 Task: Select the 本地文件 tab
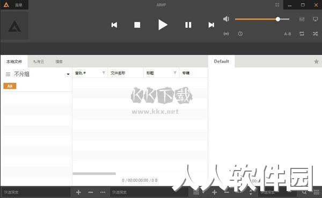tap(14, 61)
